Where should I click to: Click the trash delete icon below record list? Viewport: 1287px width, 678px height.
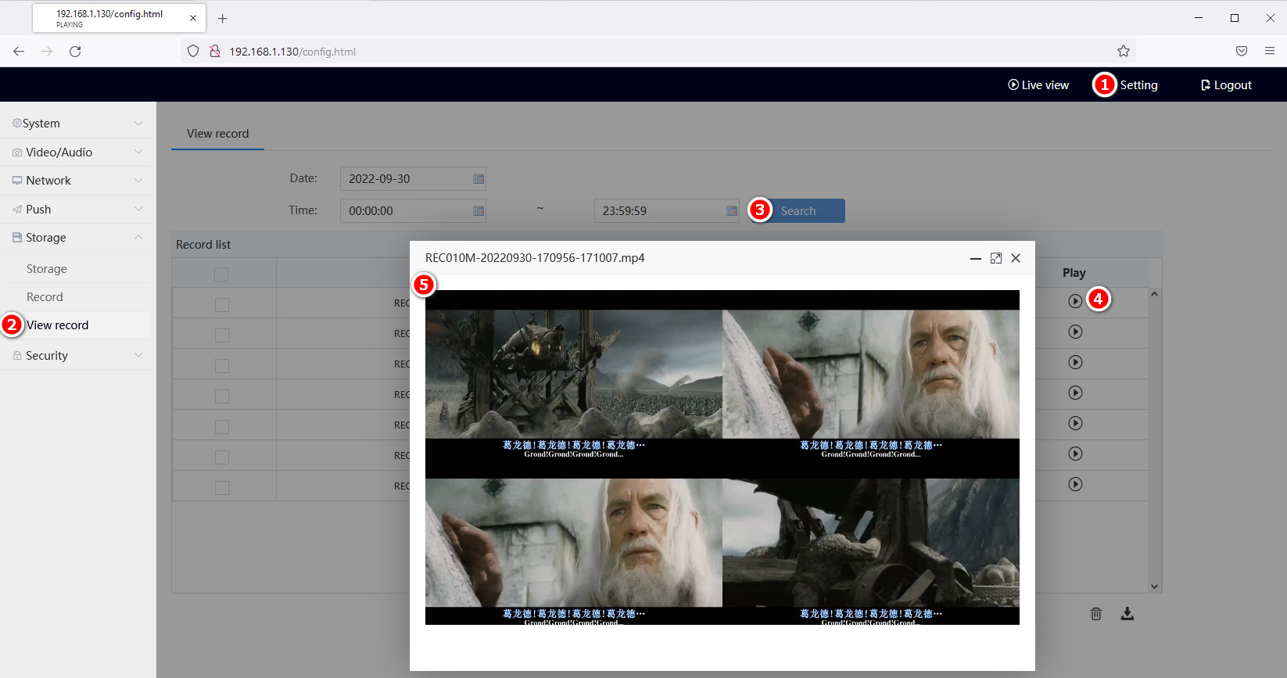pyautogui.click(x=1095, y=614)
